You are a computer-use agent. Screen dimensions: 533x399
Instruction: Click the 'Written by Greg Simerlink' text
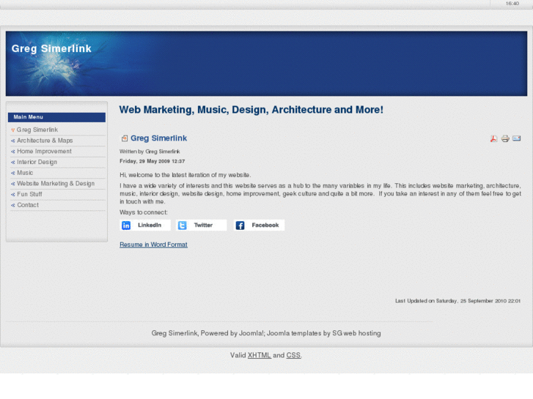tap(150, 152)
